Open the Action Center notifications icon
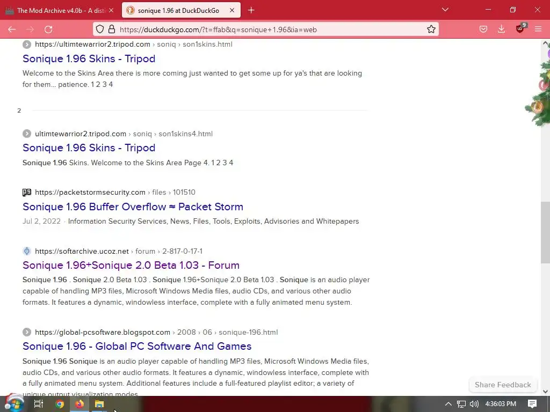 (532, 404)
